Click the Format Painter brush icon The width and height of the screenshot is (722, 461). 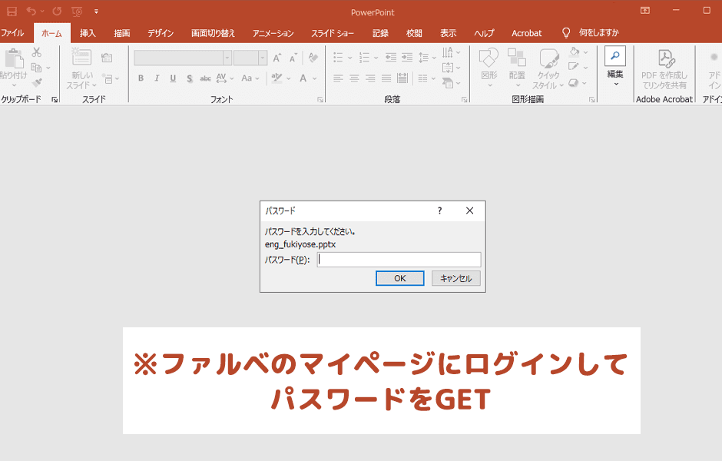click(x=37, y=82)
